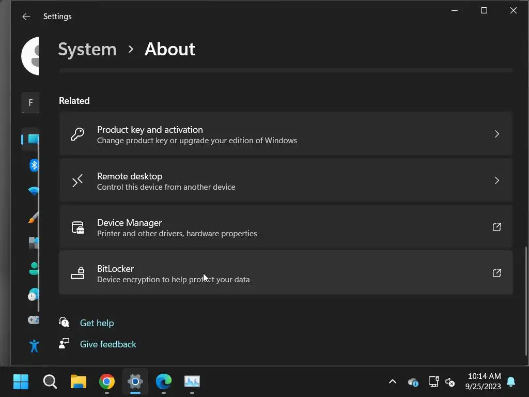Navigate to System breadcrumb
This screenshot has width=529, height=397.
tap(87, 49)
